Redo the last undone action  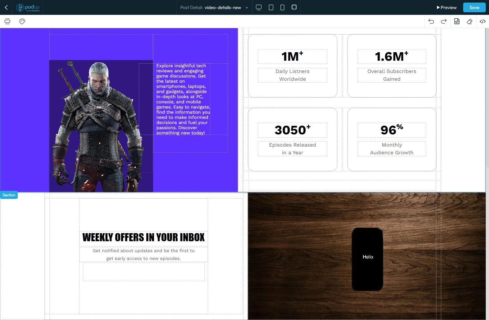(x=444, y=21)
